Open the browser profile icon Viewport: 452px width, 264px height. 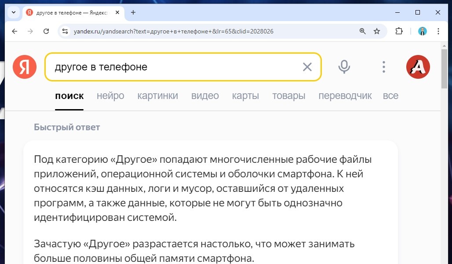pyautogui.click(x=422, y=31)
